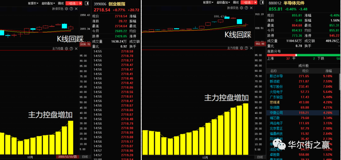Open 自选 arrow menu above 半导体元件 chart
The image size is (341, 160).
tap(255, 3)
